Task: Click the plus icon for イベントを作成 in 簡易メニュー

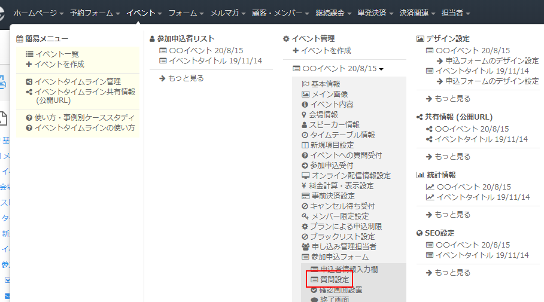Action: (x=29, y=64)
